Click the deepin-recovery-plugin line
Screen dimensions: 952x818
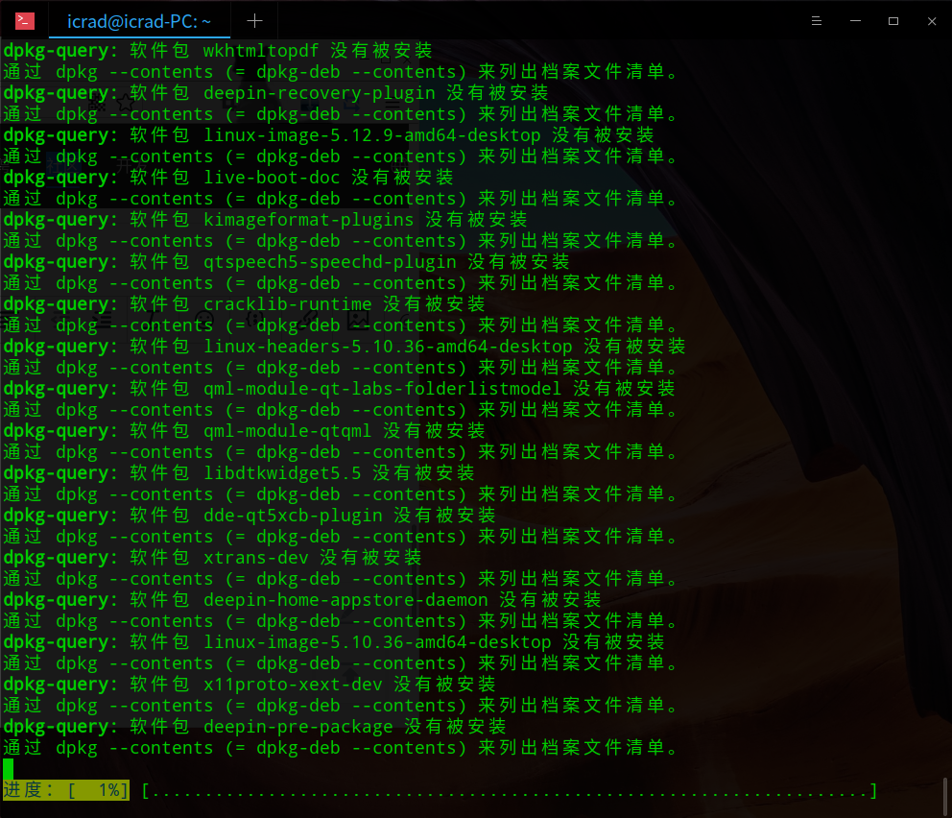[275, 93]
